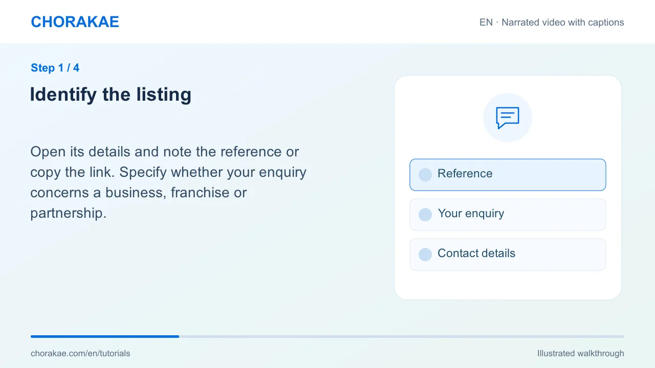
Task: Click the CHORAKAE logo
Action: (x=75, y=22)
